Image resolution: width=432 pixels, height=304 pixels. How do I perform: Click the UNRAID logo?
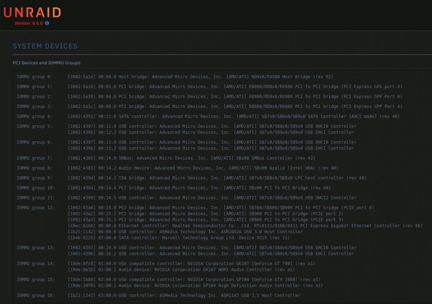pos(32,13)
